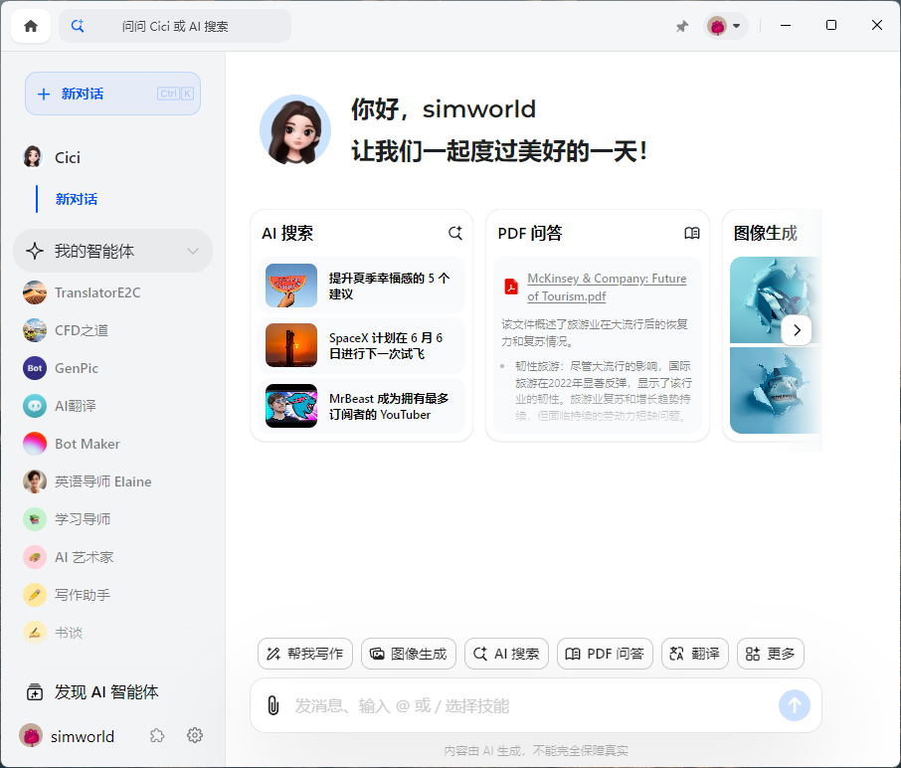The width and height of the screenshot is (901, 768).
Task: Click the AI search icon in top search bar
Action: 78,26
